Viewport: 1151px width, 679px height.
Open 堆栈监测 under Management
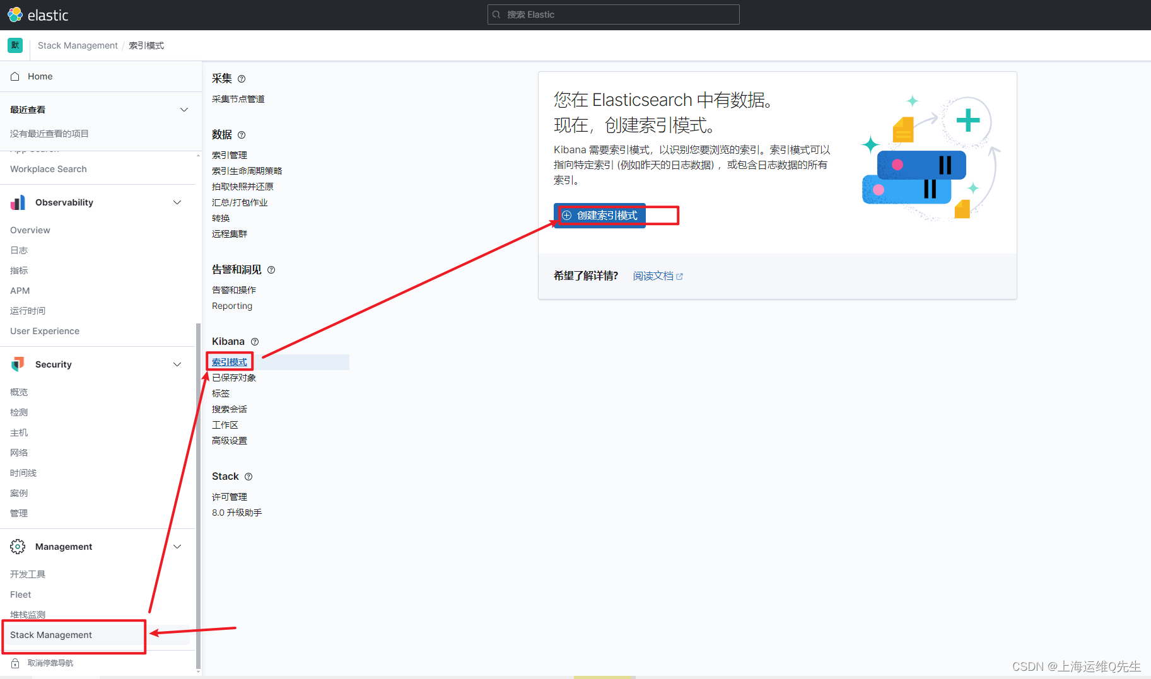tap(28, 615)
